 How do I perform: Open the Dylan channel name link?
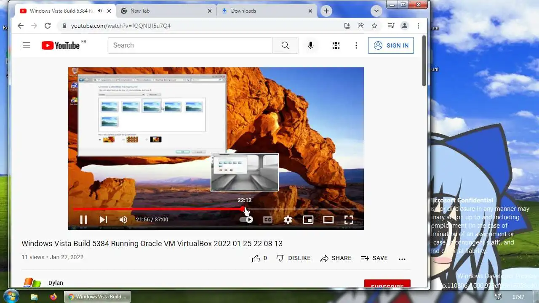point(56,283)
